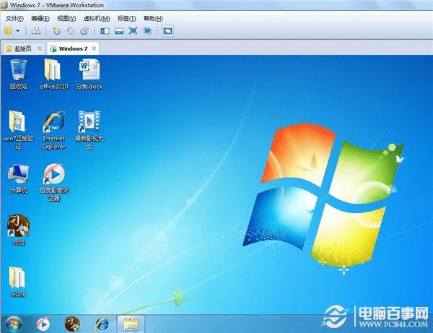Enter full screen mode icon
The width and height of the screenshot is (433, 333).
[133, 30]
